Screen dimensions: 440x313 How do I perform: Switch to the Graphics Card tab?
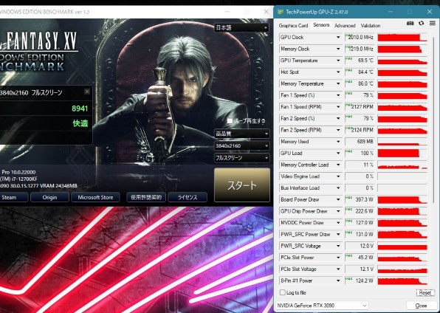pos(293,26)
